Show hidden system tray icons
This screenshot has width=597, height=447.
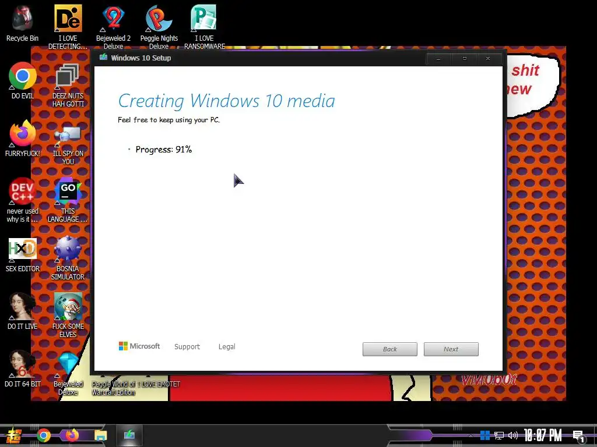point(470,435)
